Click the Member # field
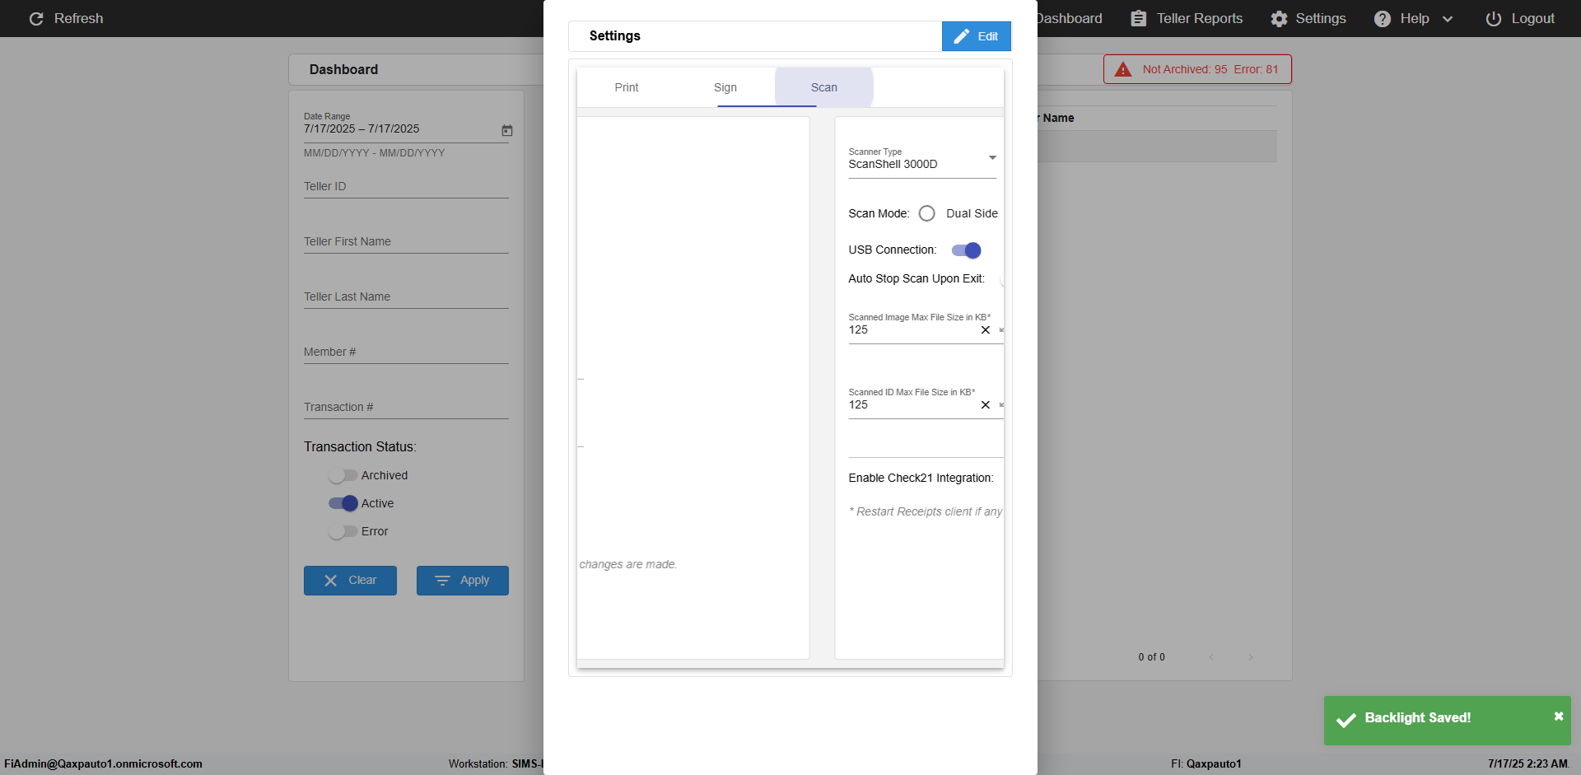1581x775 pixels. click(x=406, y=352)
